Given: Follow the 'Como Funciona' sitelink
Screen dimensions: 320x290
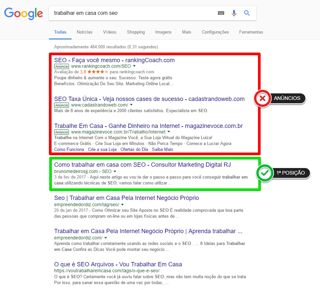Looking at the screenshot, I should pyautogui.click(x=69, y=150).
